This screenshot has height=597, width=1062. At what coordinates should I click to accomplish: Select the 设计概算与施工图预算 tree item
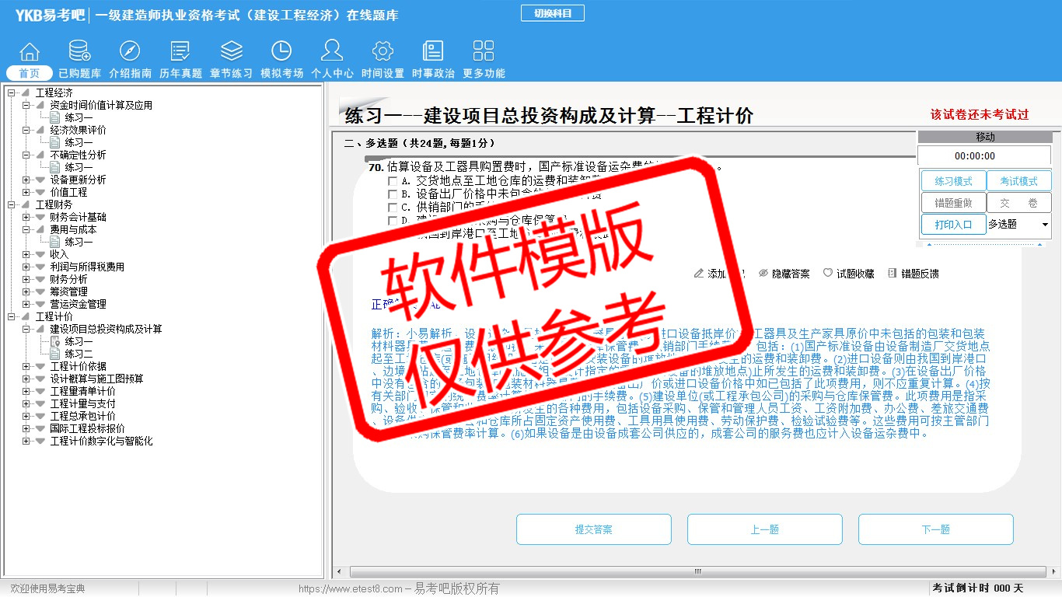click(x=97, y=379)
